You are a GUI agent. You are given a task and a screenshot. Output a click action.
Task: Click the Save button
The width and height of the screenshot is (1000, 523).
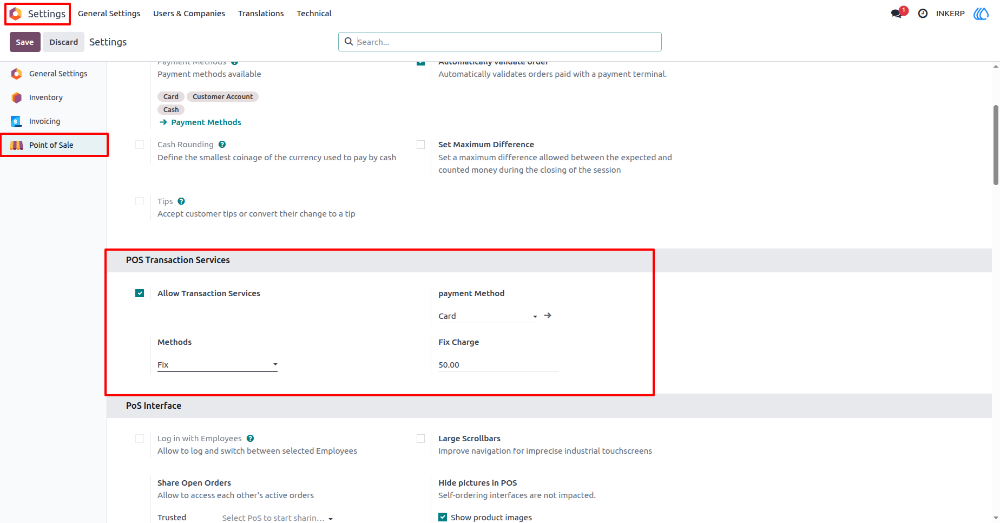[25, 42]
